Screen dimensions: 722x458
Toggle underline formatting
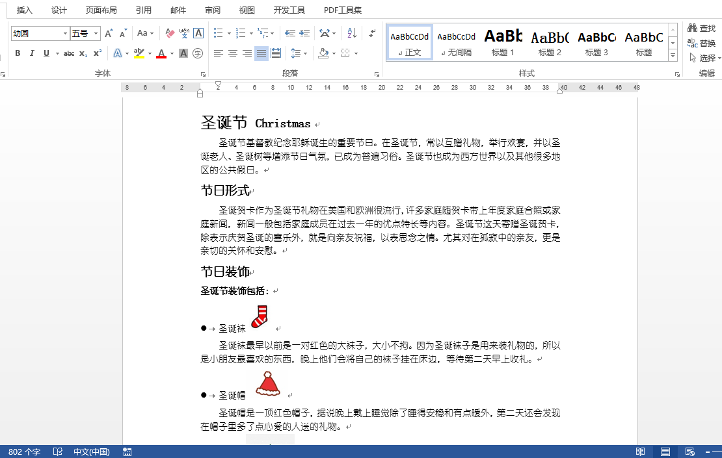[x=46, y=53]
